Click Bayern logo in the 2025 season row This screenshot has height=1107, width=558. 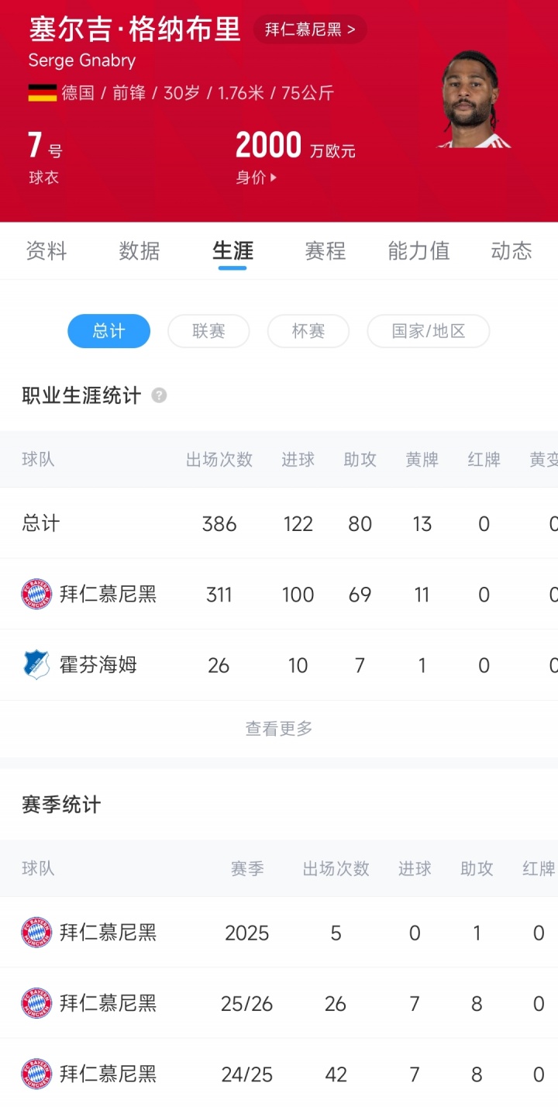[36, 933]
